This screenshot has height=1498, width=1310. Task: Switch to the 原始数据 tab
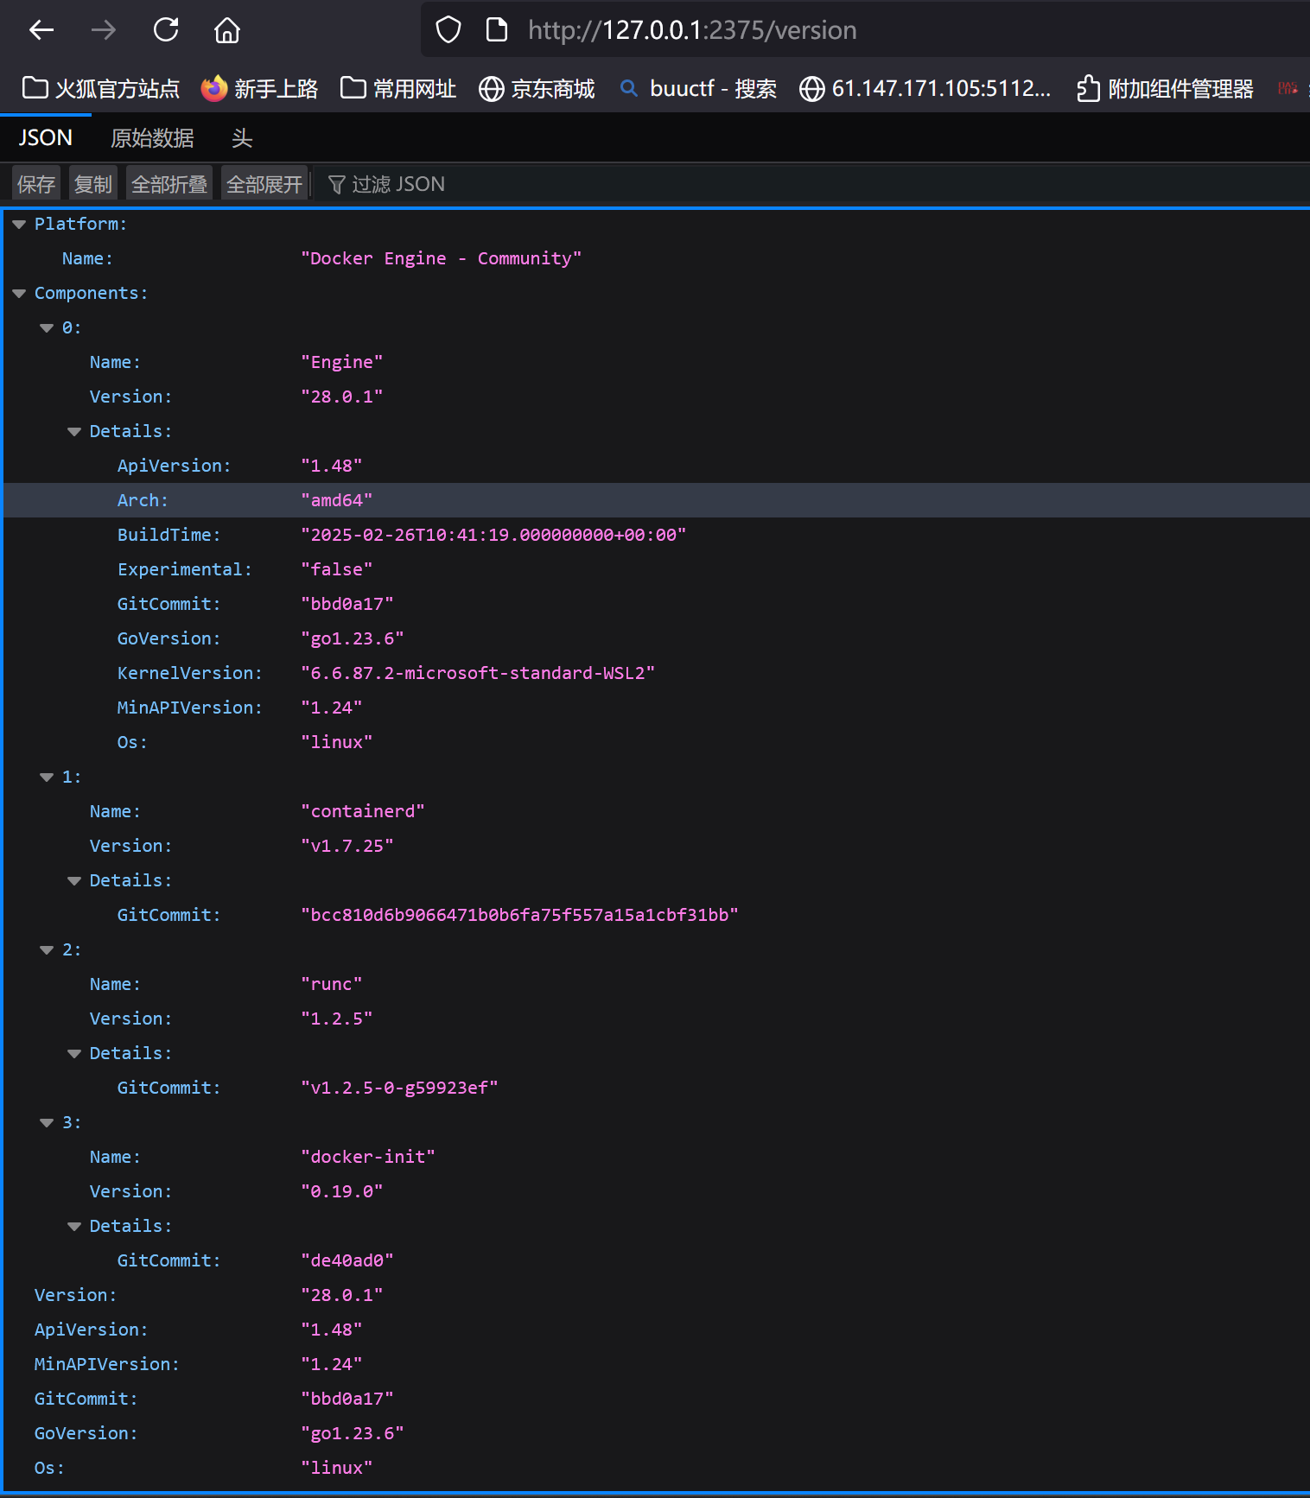pyautogui.click(x=152, y=138)
